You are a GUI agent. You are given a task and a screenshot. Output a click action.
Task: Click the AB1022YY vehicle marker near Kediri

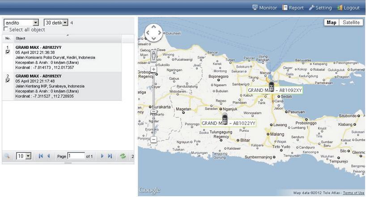pos(225,119)
